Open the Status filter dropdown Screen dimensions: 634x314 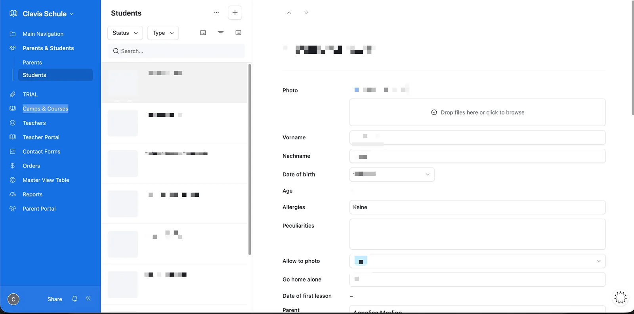pos(125,33)
